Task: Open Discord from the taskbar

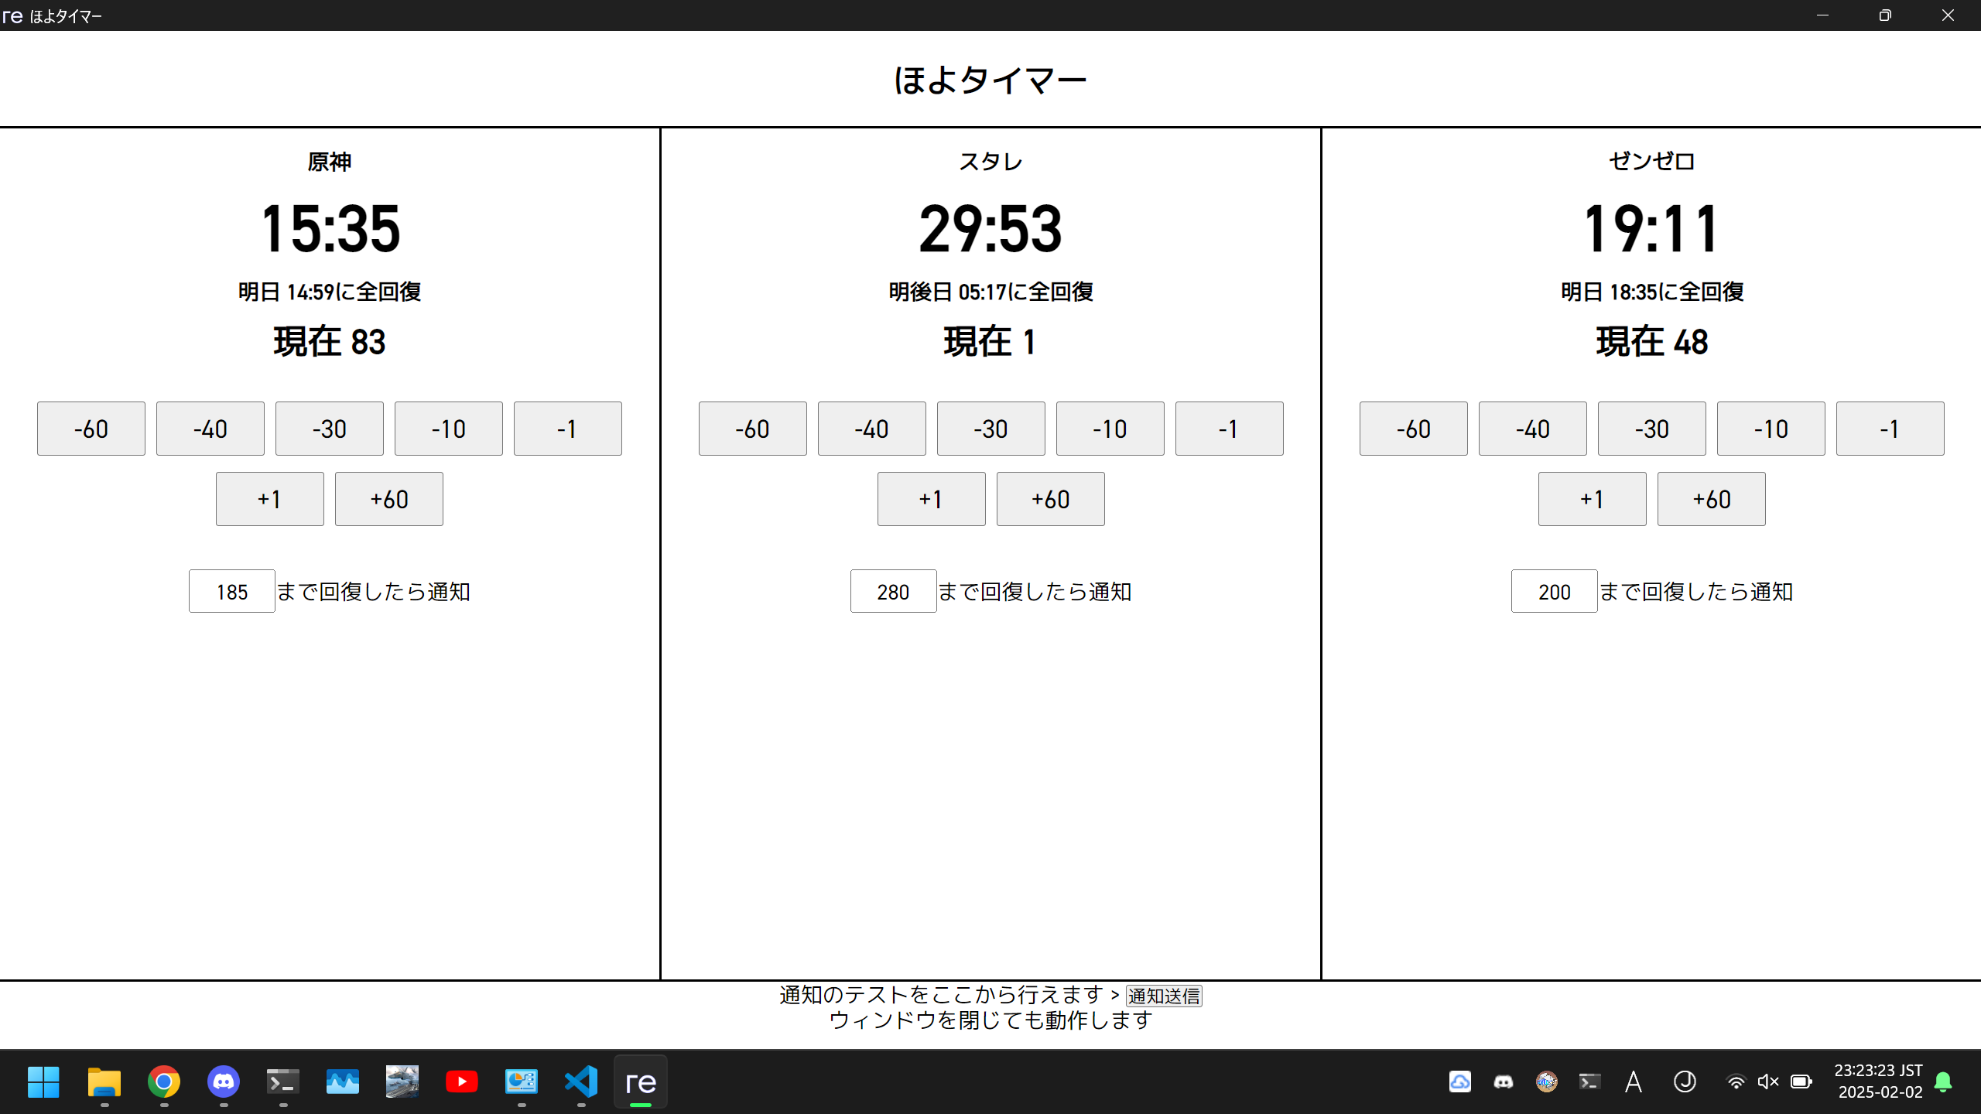Action: (x=223, y=1082)
